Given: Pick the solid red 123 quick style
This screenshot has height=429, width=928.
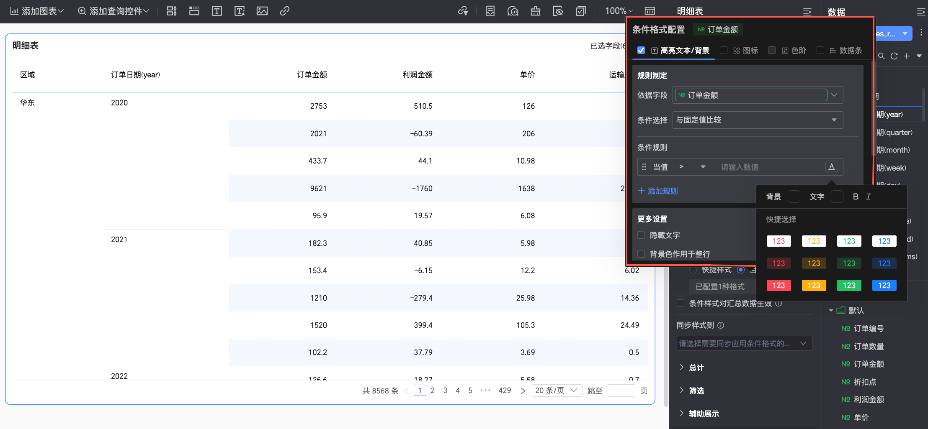Looking at the screenshot, I should coord(779,285).
